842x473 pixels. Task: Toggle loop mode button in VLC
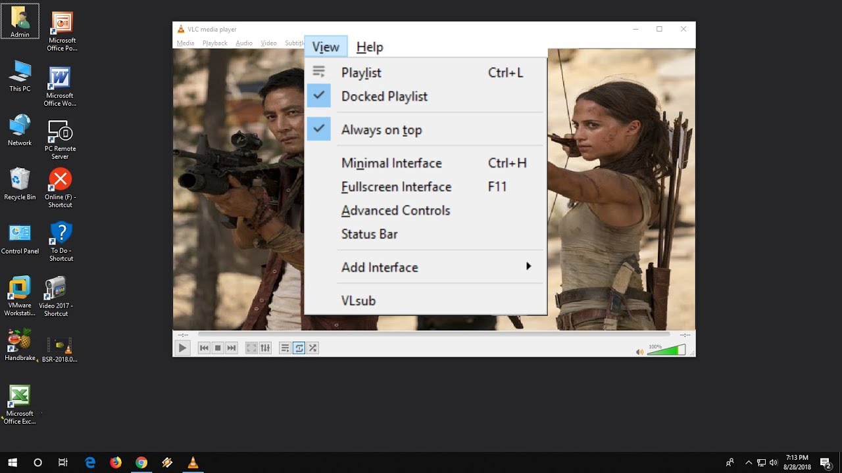point(299,348)
